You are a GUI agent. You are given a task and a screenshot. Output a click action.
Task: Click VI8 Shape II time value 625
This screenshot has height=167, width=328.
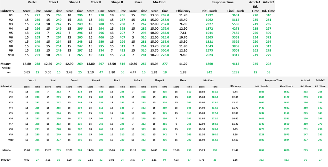[x=165, y=129]
